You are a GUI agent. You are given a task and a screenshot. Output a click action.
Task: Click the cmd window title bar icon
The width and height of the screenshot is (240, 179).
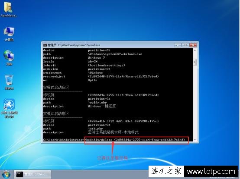tap(45, 45)
